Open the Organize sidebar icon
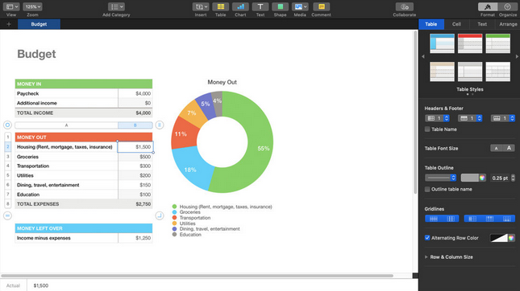Screen dimensions: 520x291 507,7
